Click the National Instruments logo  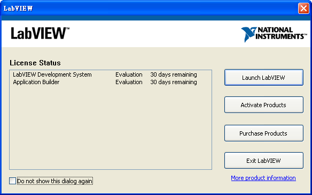(x=274, y=34)
